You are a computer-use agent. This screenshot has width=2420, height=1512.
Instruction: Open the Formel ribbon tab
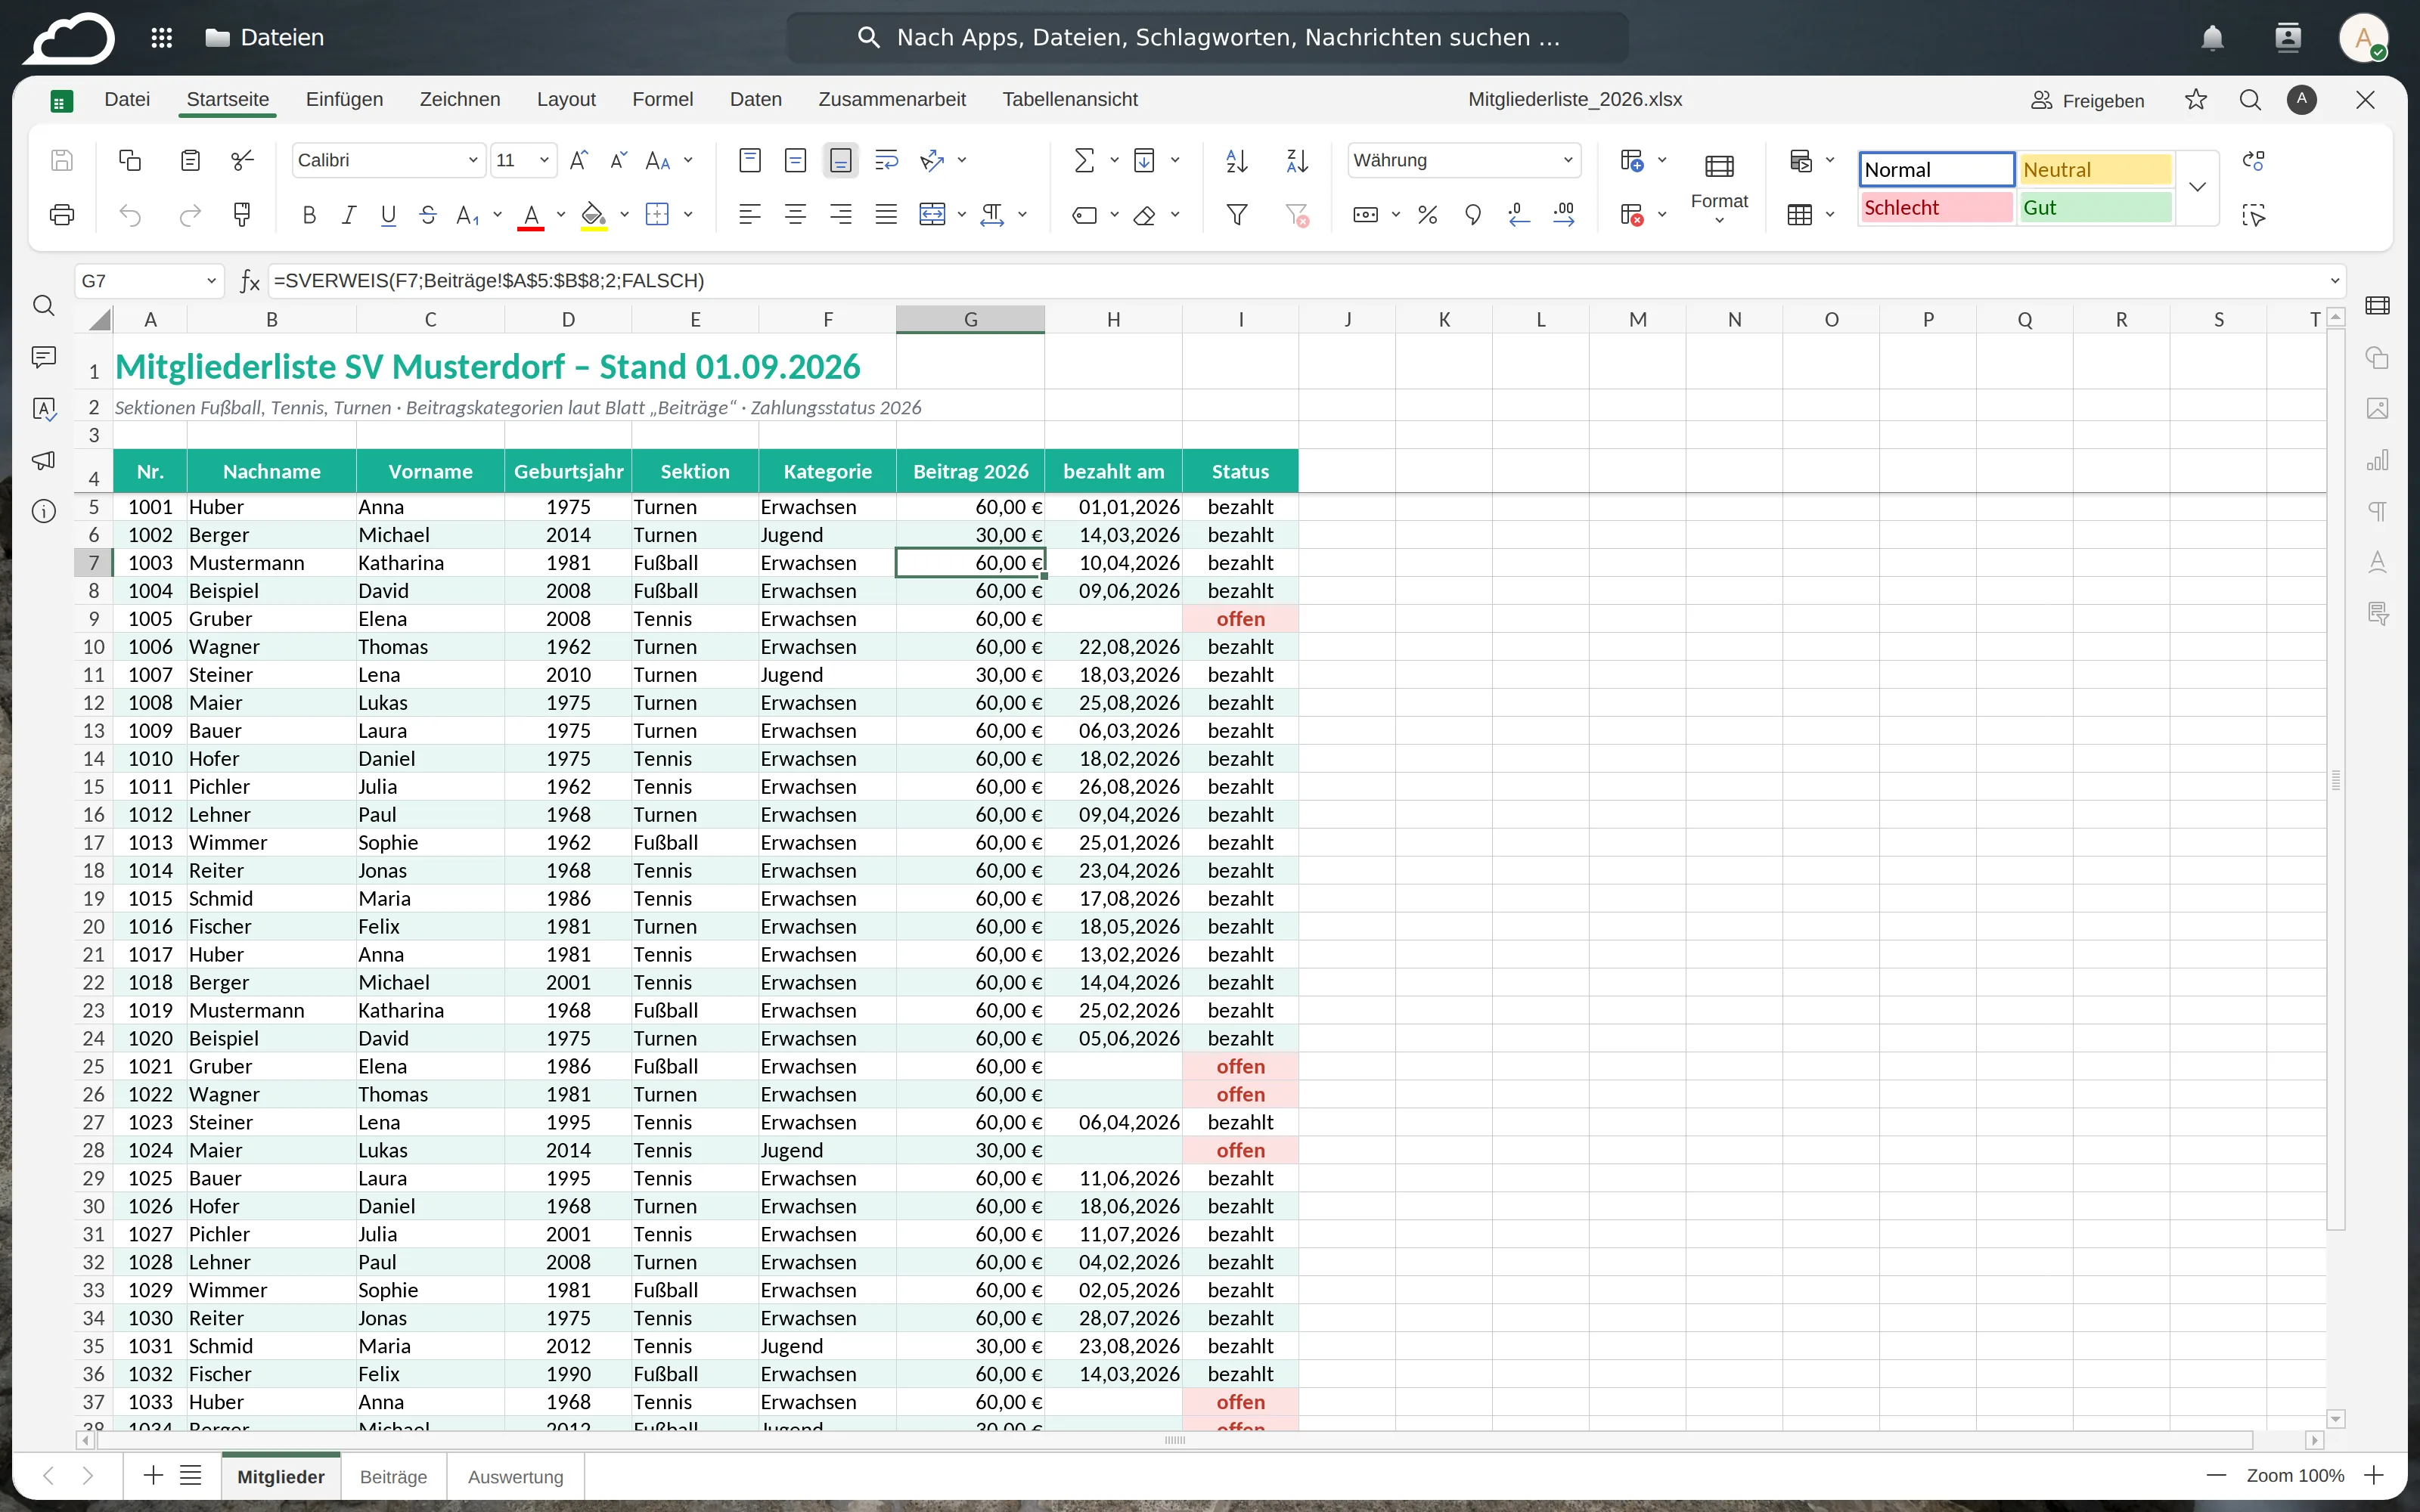[x=662, y=100]
